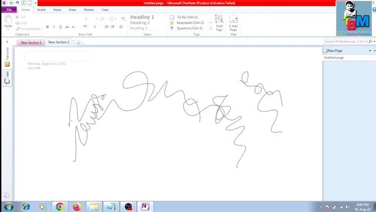
Task: Open Firefox from the taskbar
Action: [77, 207]
